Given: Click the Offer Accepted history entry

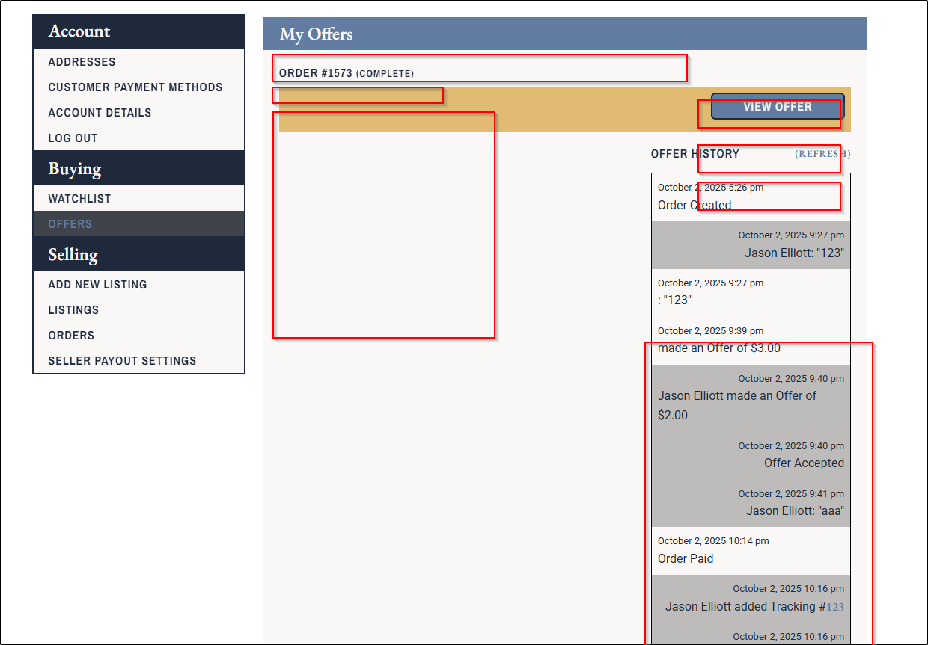Looking at the screenshot, I should tap(803, 463).
